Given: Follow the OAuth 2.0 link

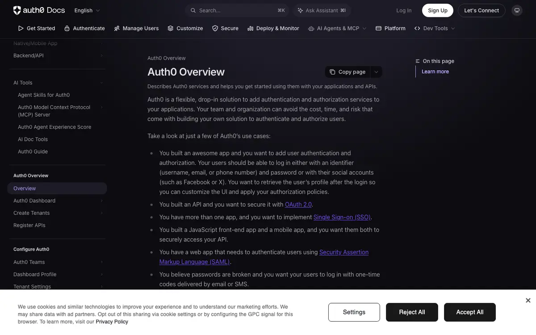Looking at the screenshot, I should [298, 205].
